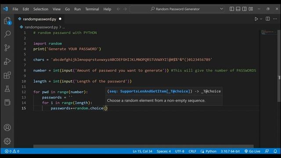Open the View menu

point(57,9)
